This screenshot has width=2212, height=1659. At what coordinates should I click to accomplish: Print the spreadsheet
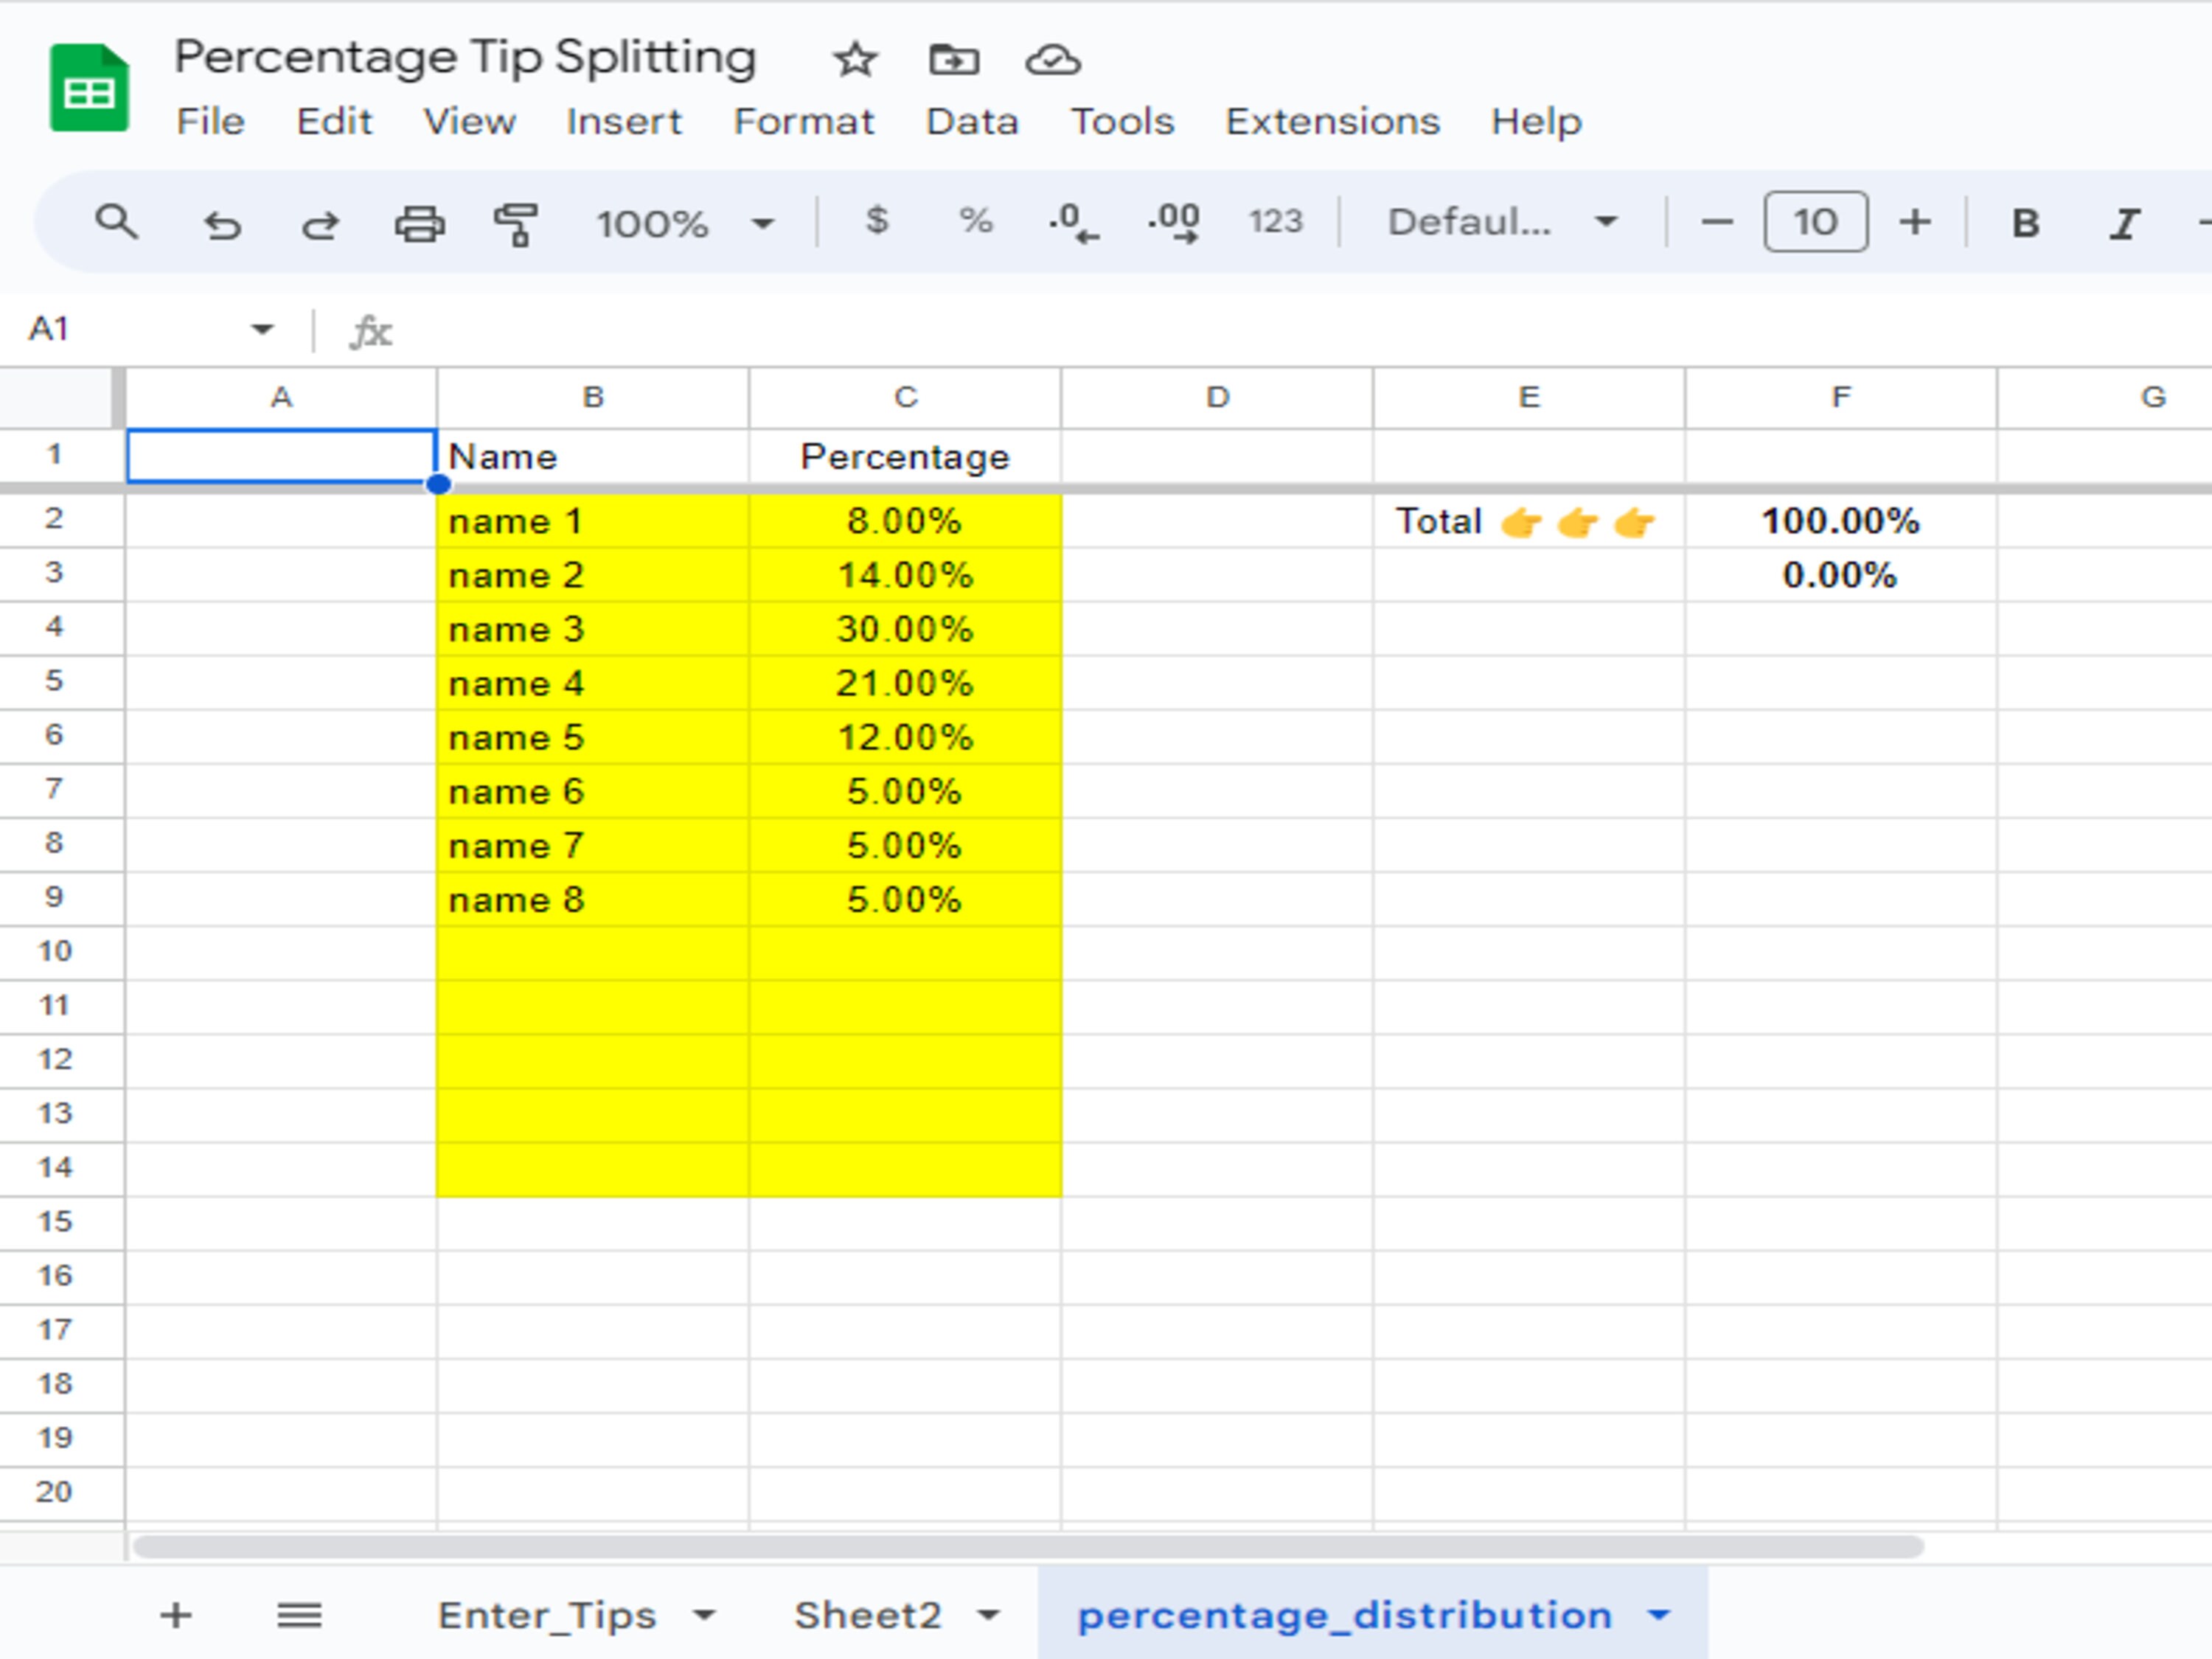click(418, 222)
